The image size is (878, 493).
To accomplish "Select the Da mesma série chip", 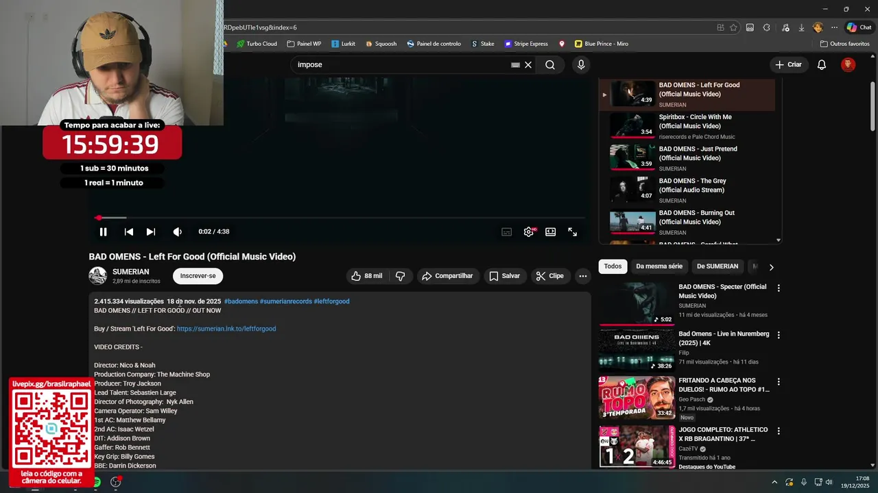I will pyautogui.click(x=659, y=266).
